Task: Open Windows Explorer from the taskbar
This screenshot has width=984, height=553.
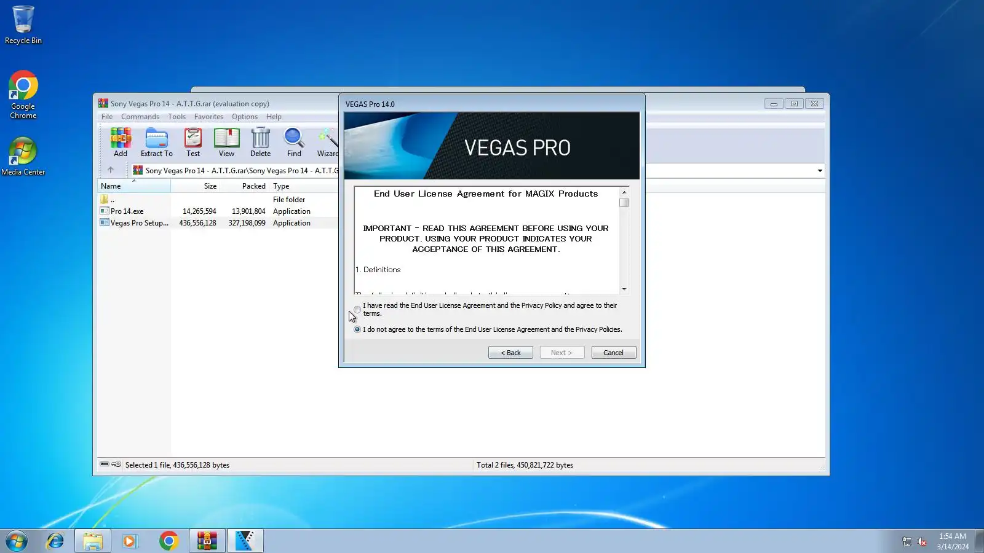Action: pos(93,541)
